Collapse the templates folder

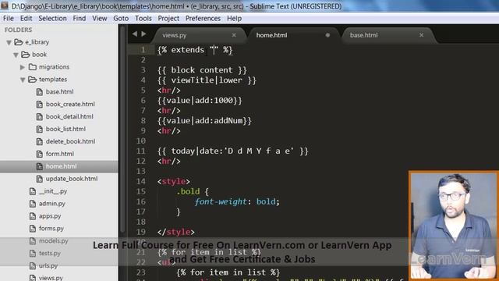pyautogui.click(x=23, y=80)
